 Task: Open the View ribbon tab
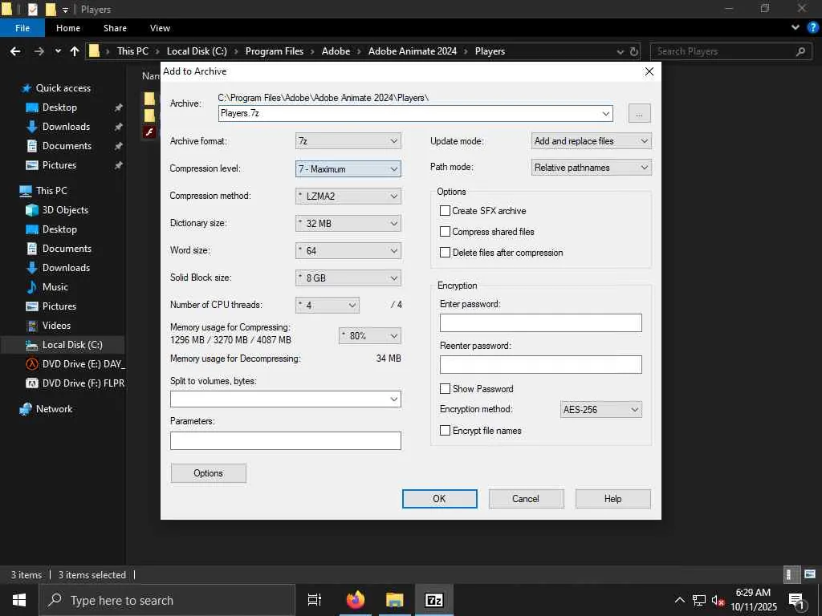click(x=160, y=28)
